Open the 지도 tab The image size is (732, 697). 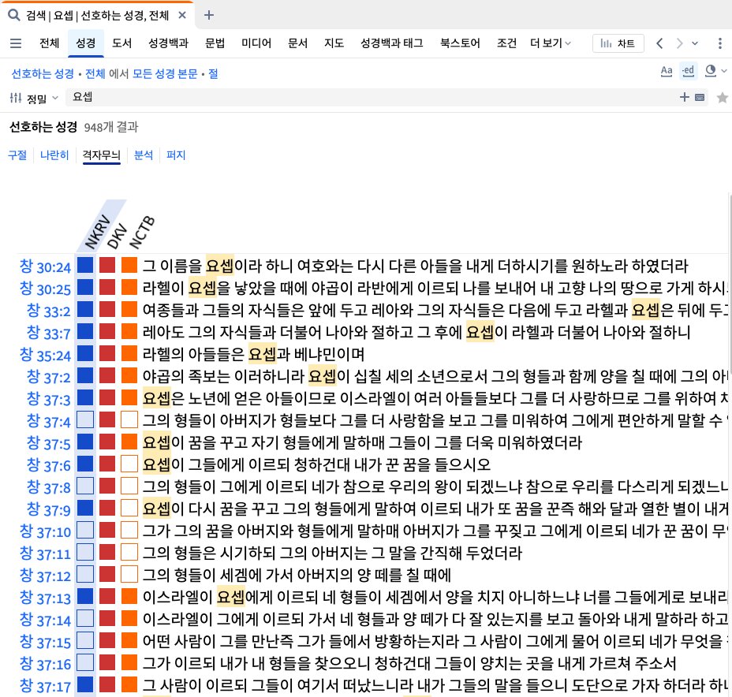334,43
